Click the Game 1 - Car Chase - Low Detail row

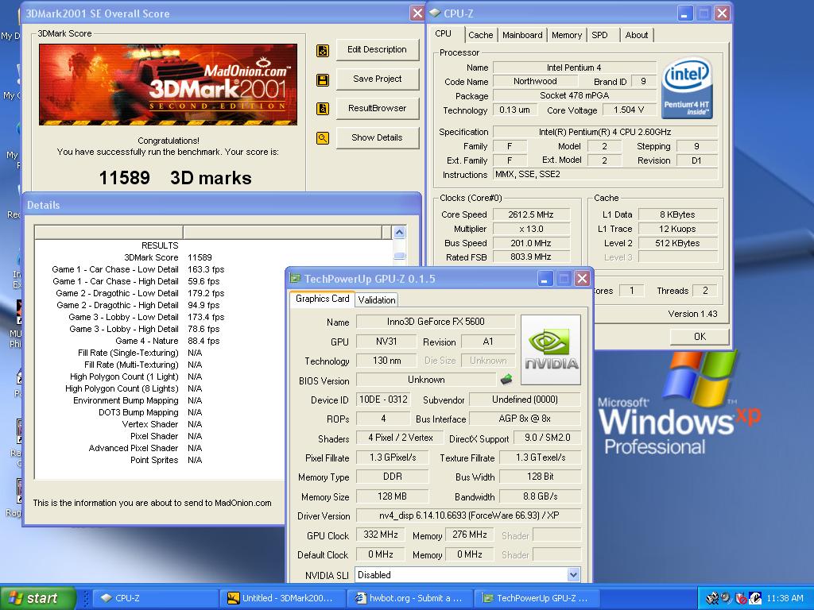coord(138,269)
